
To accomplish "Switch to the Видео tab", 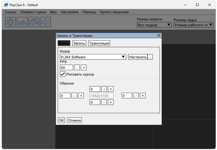I will coord(64,43).
